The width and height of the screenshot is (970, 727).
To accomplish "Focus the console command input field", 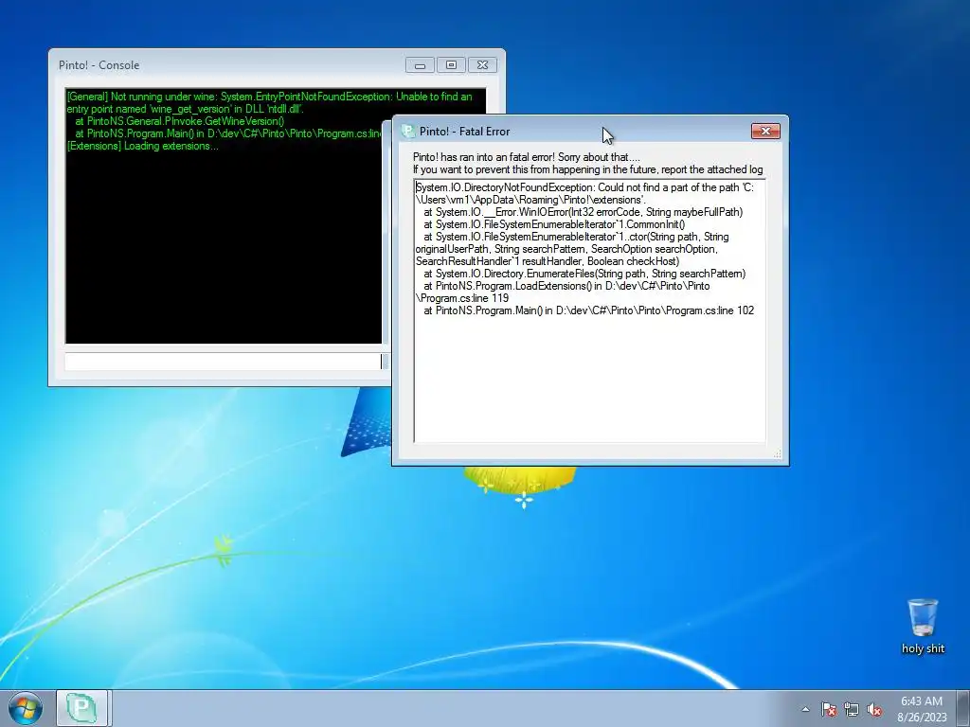I will (224, 362).
